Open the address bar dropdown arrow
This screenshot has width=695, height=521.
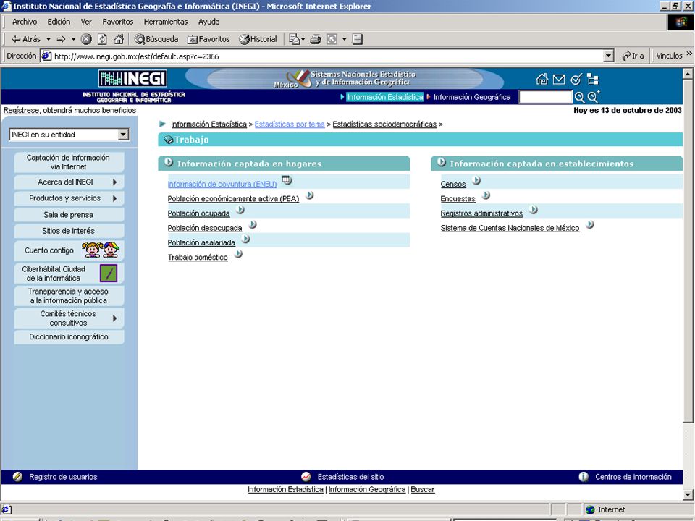coord(609,56)
